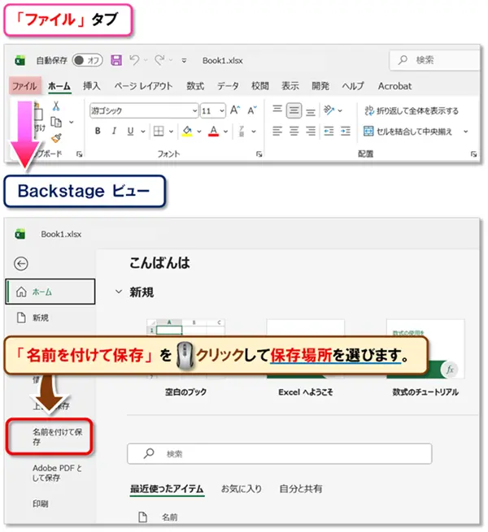Screen dimensions: 488x532
Task: Open the 校閲 ribbon tab
Action: pyautogui.click(x=260, y=86)
